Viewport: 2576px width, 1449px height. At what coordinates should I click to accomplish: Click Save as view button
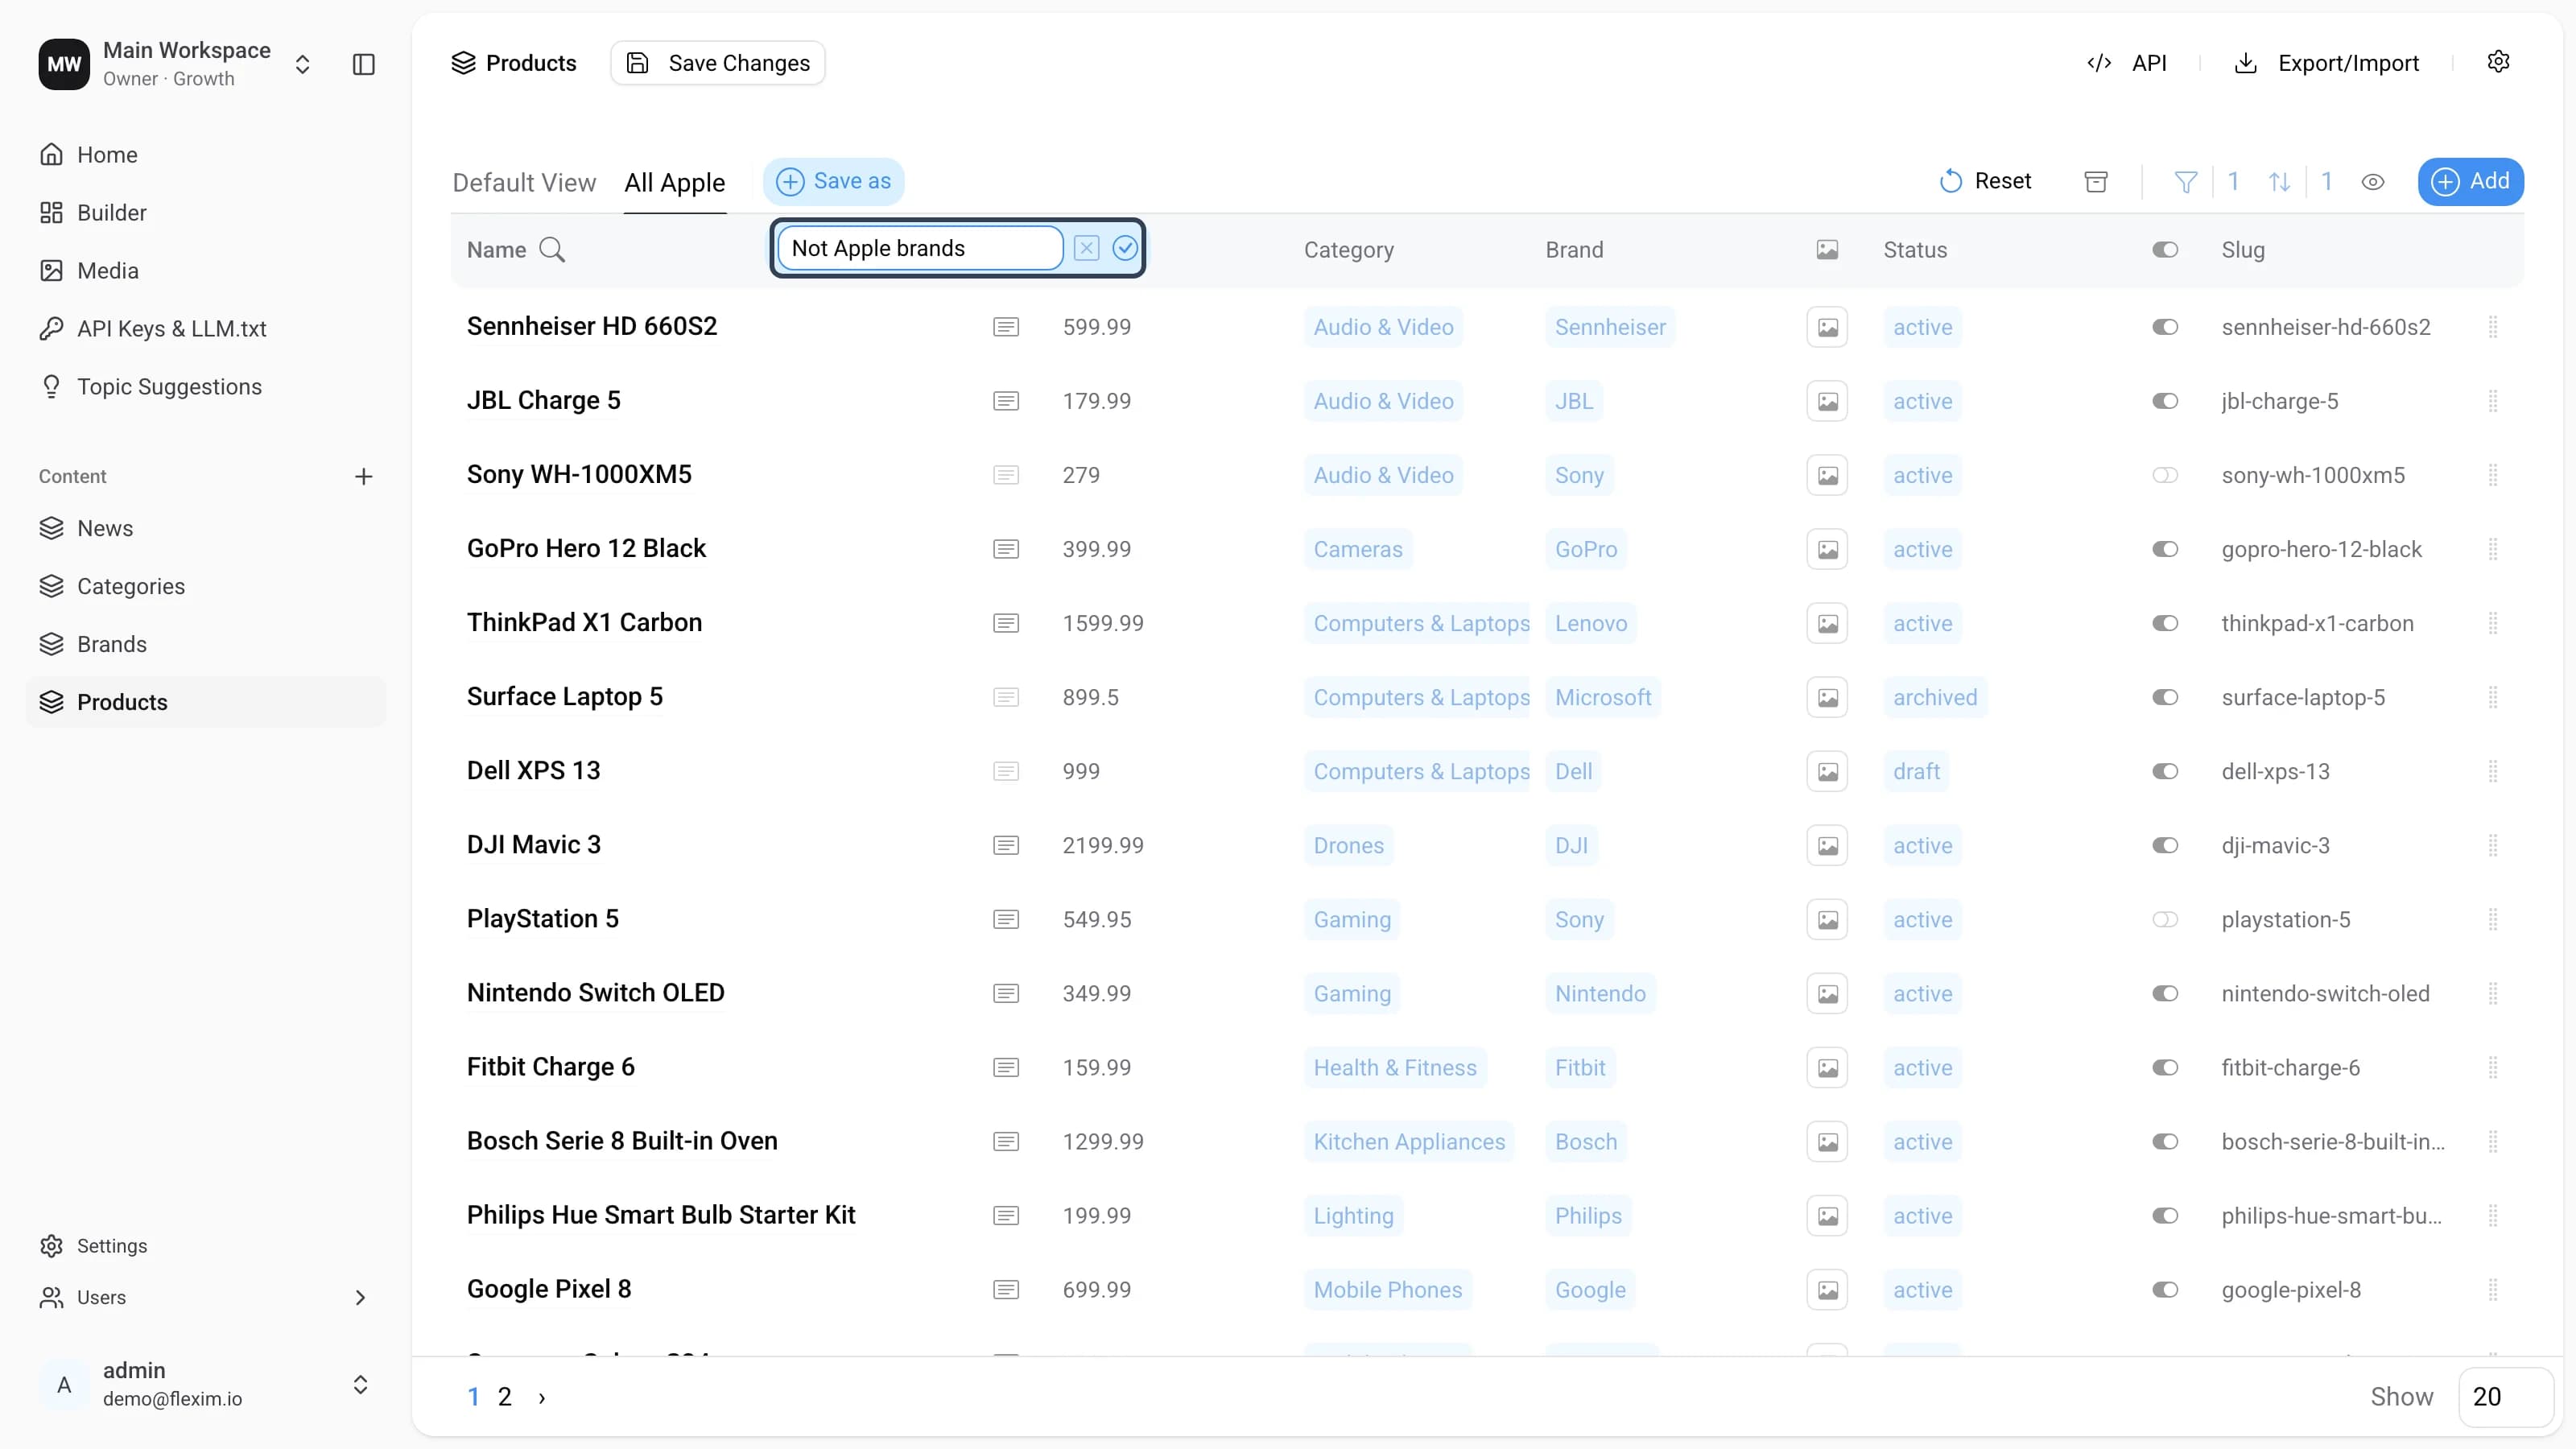834,181
